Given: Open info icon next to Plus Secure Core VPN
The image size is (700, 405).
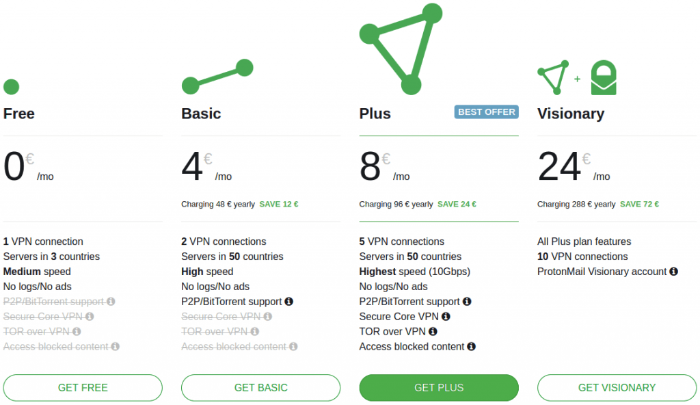Looking at the screenshot, I should click(446, 317).
